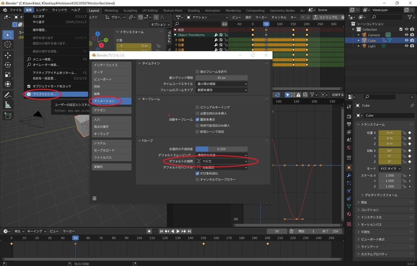
Task: Enable 利用可能項目のみ挿入 checkbox
Action: coord(197,126)
